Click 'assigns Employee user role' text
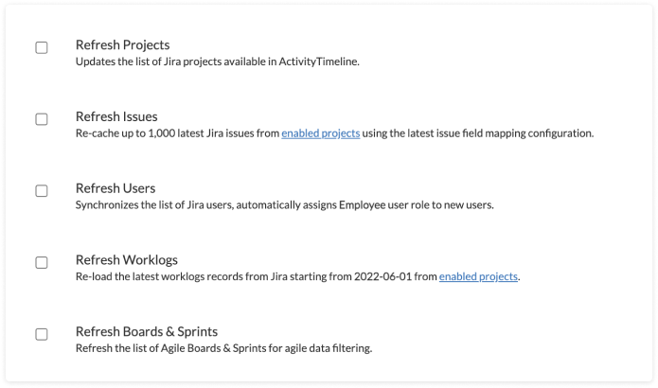This screenshot has height=388, width=658. point(362,205)
